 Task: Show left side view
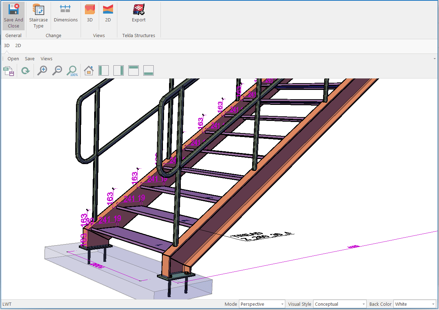pyautogui.click(x=103, y=71)
